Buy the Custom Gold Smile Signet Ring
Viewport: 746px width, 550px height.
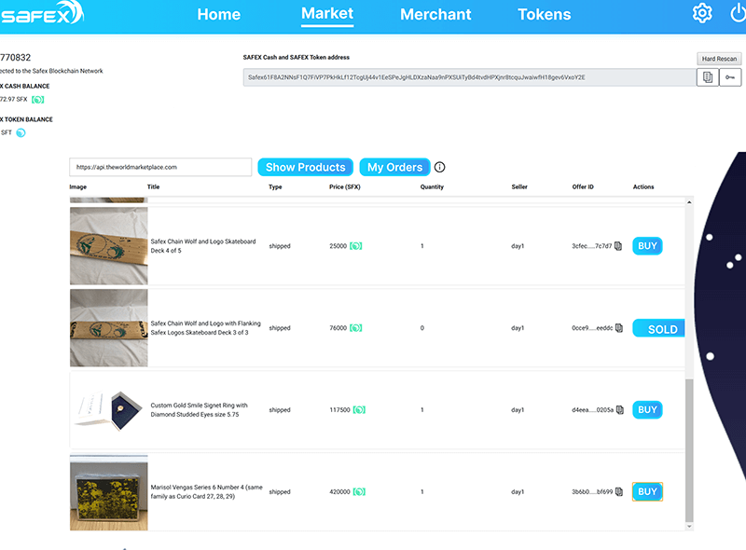pyautogui.click(x=647, y=409)
